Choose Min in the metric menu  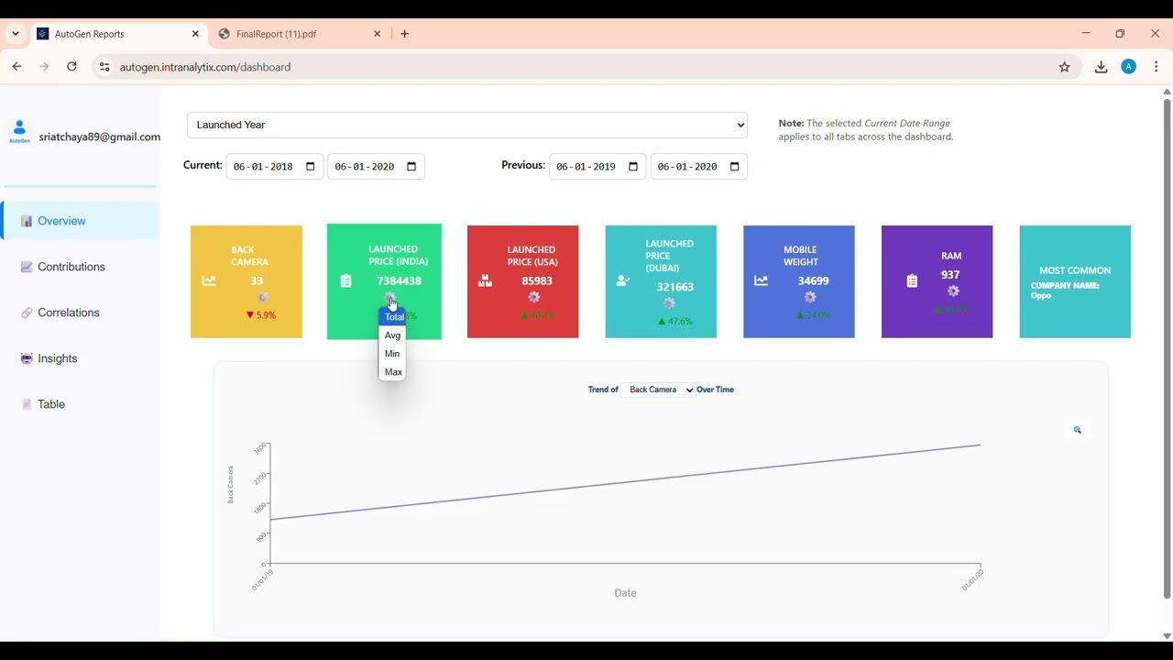point(392,354)
